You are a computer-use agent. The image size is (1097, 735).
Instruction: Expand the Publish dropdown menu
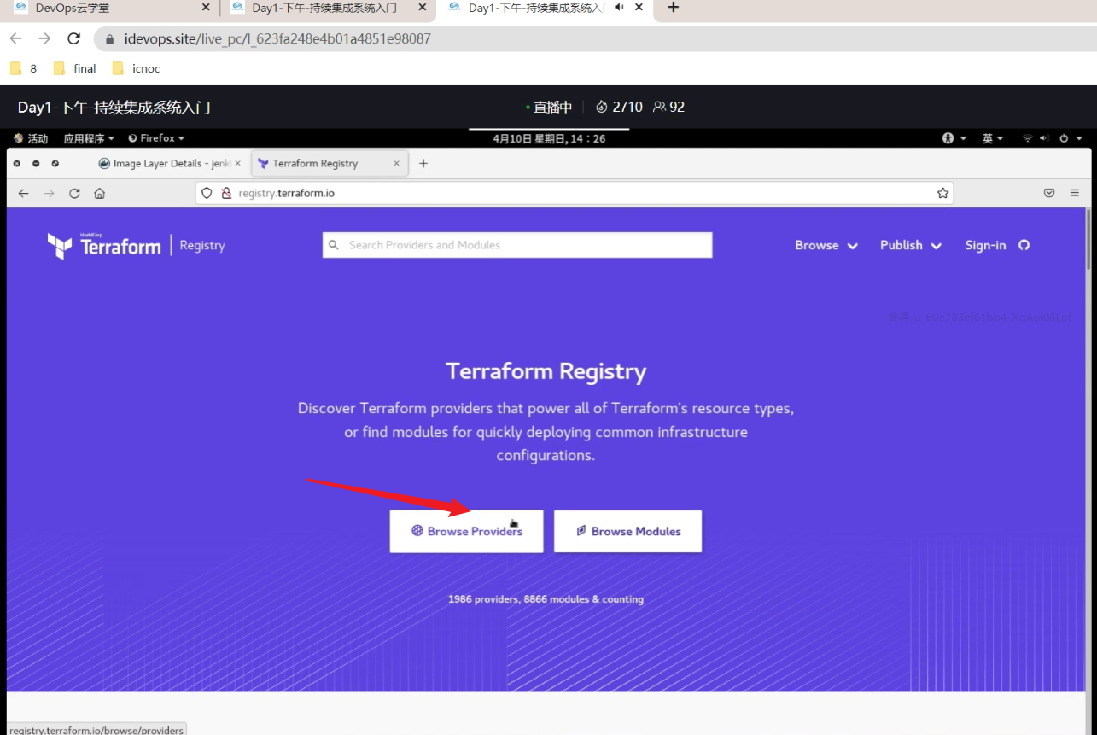pyautogui.click(x=911, y=245)
